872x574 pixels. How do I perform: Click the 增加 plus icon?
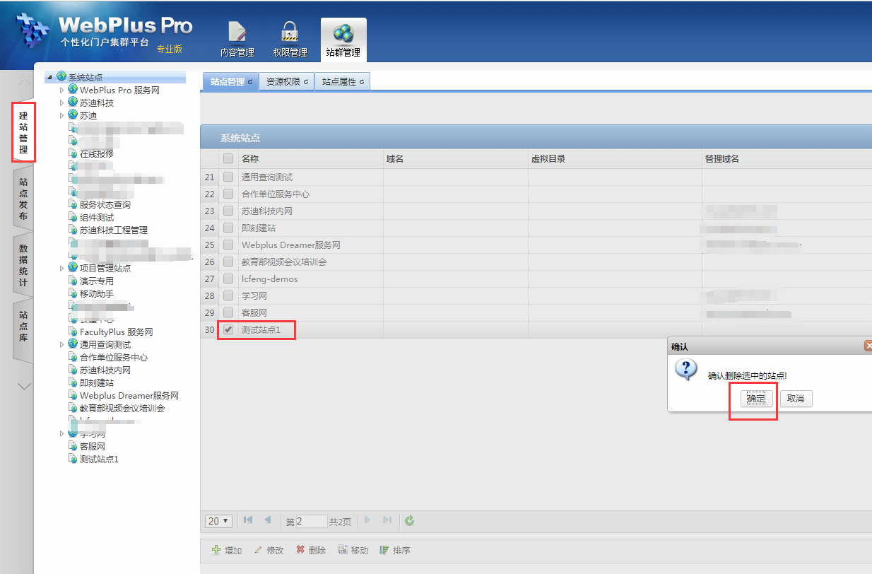pos(216,550)
